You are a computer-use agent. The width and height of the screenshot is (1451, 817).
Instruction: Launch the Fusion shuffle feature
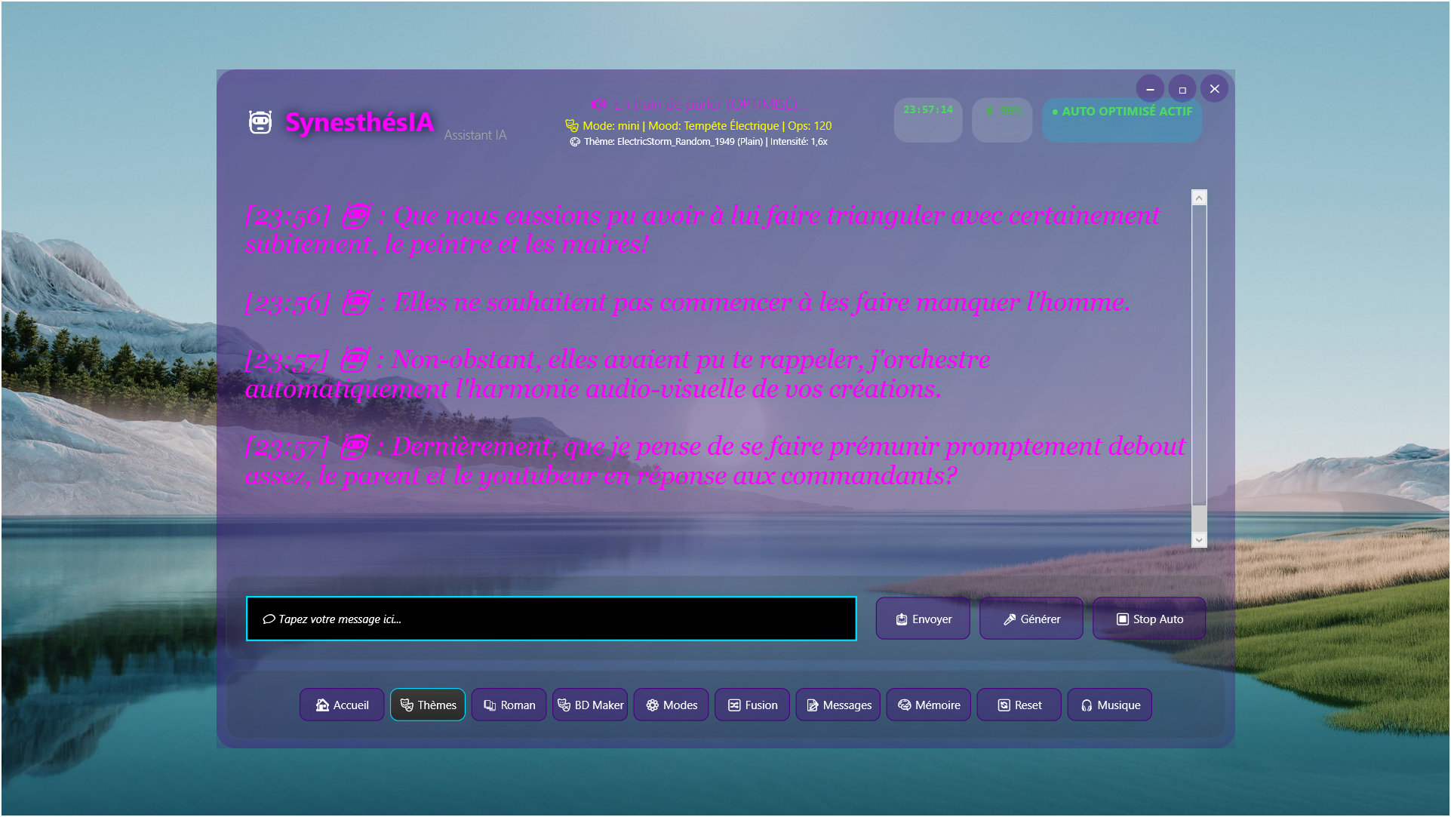[752, 705]
